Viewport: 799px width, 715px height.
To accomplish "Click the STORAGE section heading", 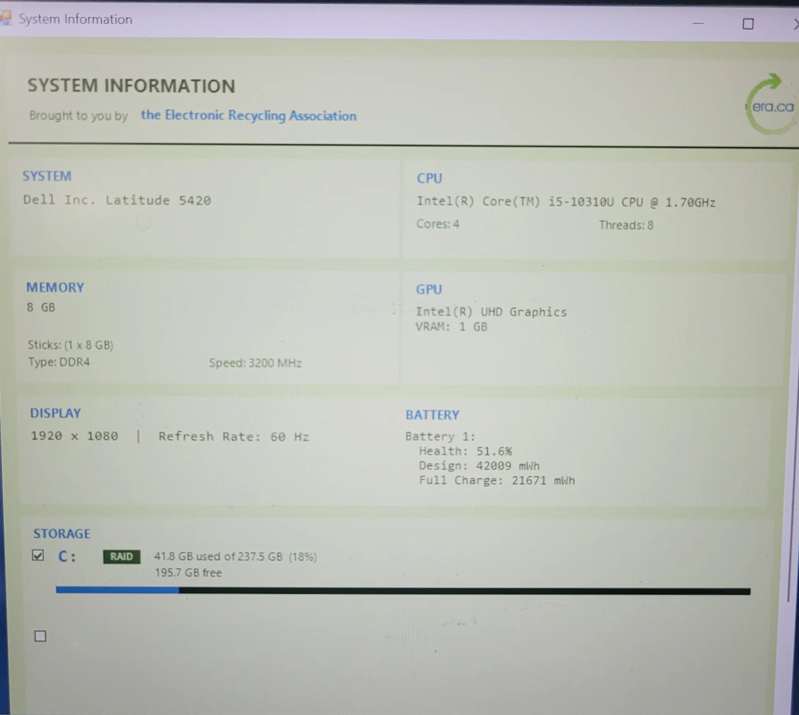I will point(62,534).
